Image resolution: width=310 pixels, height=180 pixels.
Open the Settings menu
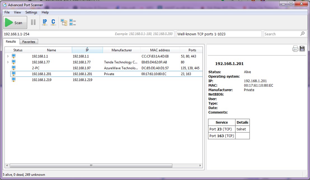[31, 12]
